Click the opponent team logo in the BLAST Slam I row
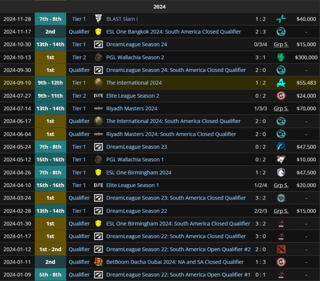The width and height of the screenshot is (320, 281). click(x=281, y=19)
